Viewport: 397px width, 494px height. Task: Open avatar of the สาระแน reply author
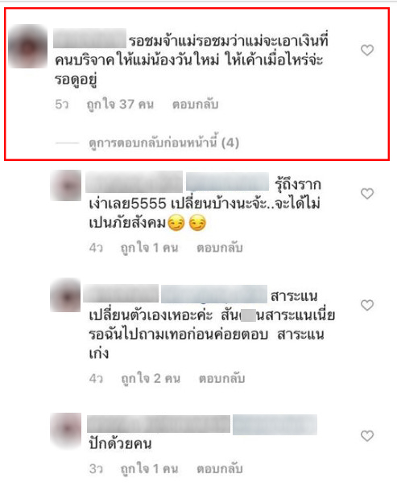pyautogui.click(x=65, y=295)
